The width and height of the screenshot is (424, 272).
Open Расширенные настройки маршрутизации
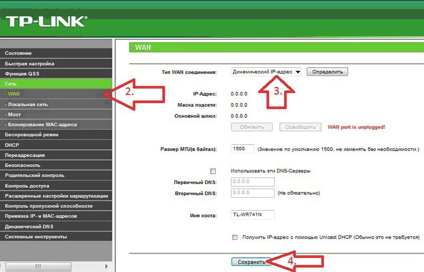coord(56,196)
